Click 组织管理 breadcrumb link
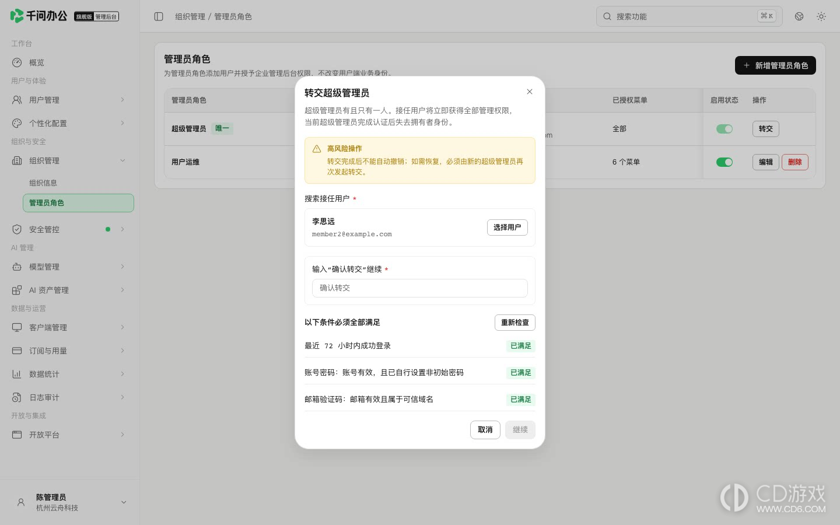This screenshot has width=840, height=525. (190, 16)
